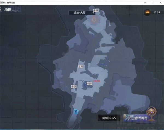Image resolution: width=164 pixels, height=130 pixels.
Task: Go back using the map back arrow
Action: coord(1,10)
